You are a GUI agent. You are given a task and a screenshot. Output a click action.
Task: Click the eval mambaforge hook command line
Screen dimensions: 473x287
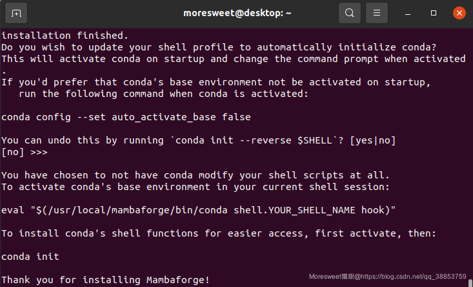click(x=198, y=210)
